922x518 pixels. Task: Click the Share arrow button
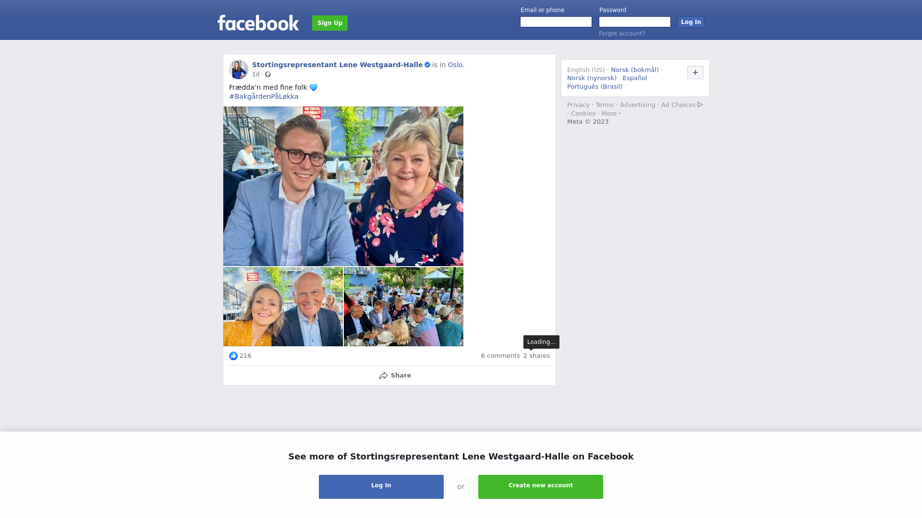[395, 376]
